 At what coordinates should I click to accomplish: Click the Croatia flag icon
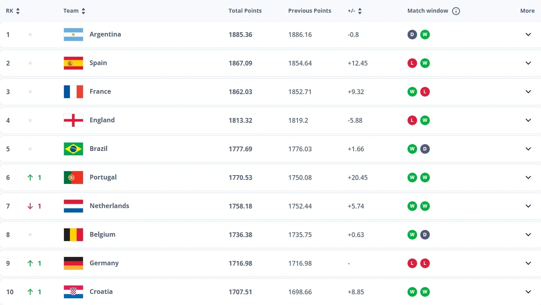click(73, 292)
